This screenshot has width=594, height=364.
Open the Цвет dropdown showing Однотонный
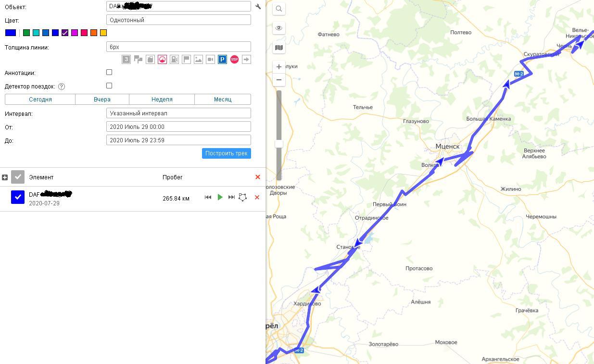(x=178, y=20)
